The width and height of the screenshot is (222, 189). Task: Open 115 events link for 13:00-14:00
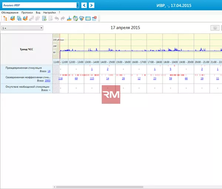(92, 79)
